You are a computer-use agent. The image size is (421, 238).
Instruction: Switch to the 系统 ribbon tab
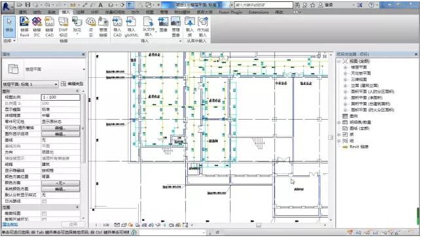51,12
